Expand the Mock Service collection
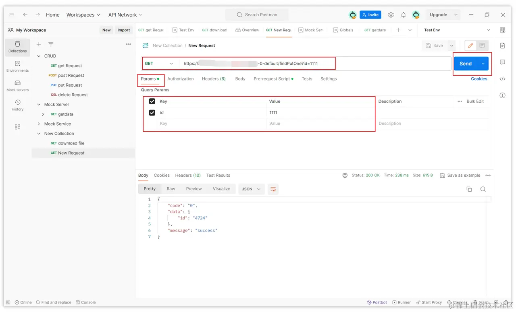The image size is (516, 312). click(x=39, y=124)
